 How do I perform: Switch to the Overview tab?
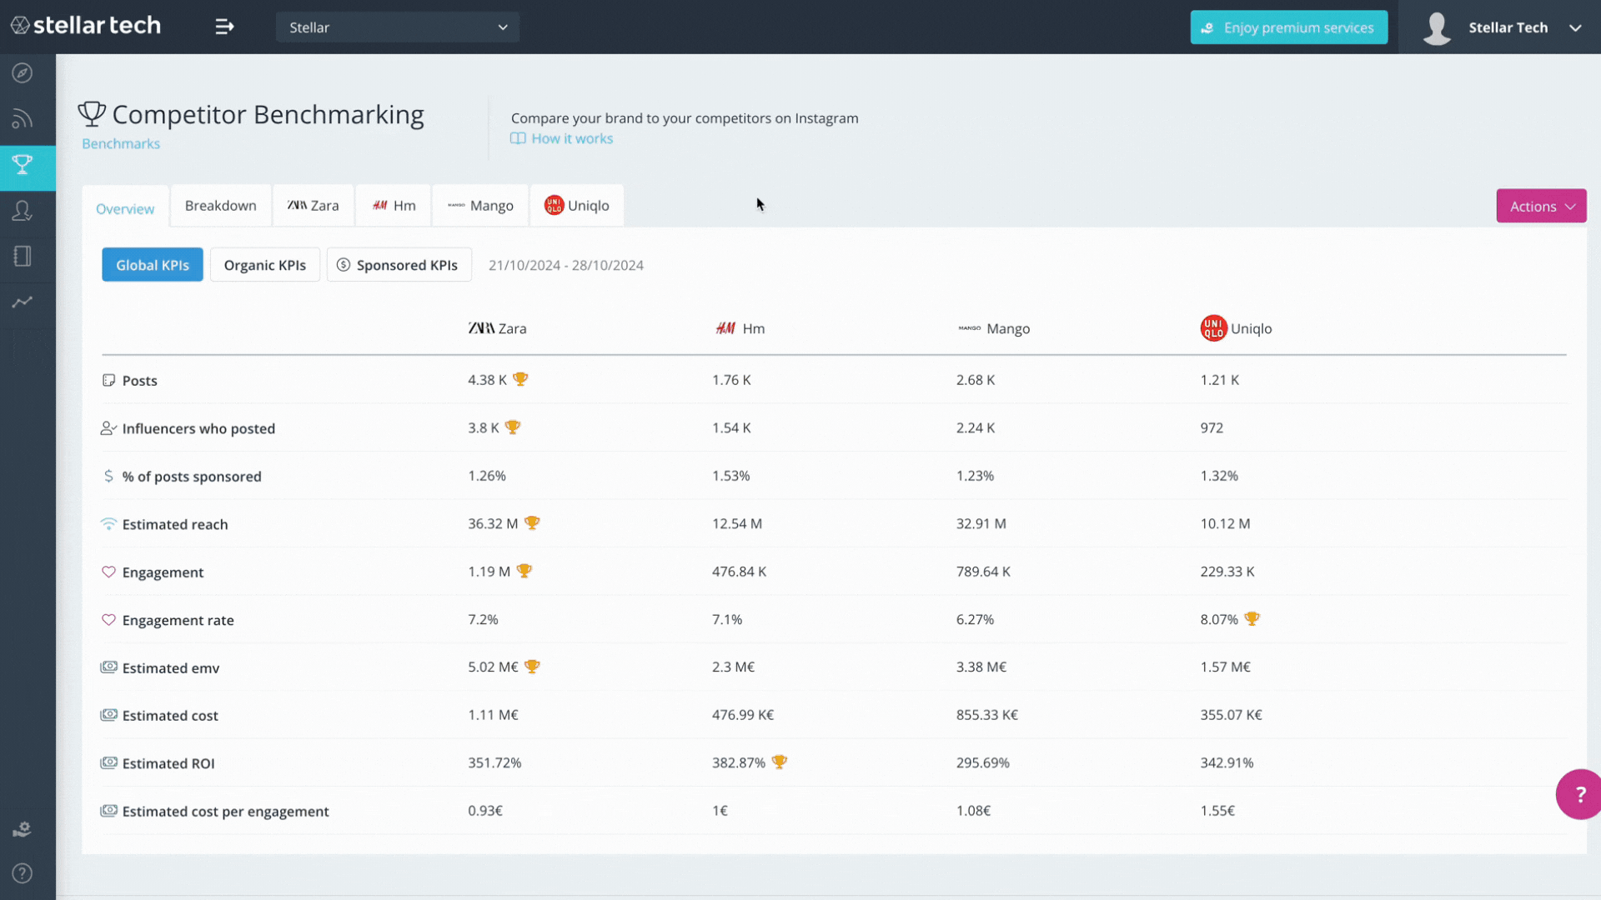pyautogui.click(x=125, y=208)
